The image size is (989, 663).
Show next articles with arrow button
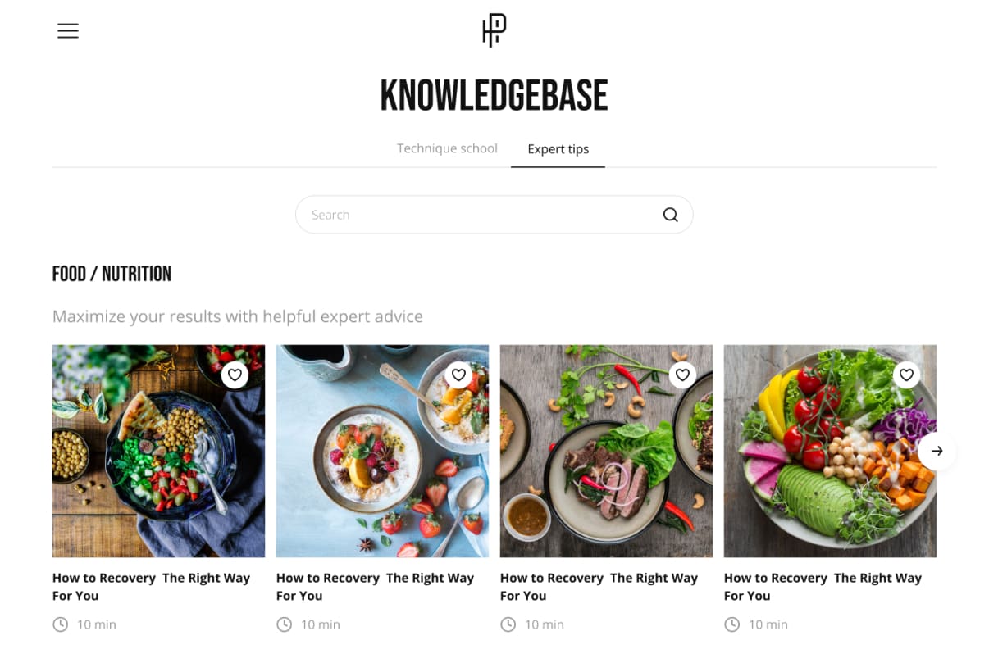click(x=937, y=451)
